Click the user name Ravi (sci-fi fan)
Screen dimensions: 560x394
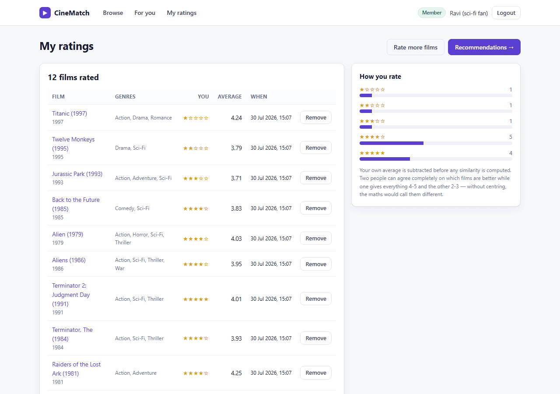click(469, 13)
